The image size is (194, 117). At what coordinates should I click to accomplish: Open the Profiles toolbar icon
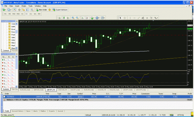[x=9, y=10]
